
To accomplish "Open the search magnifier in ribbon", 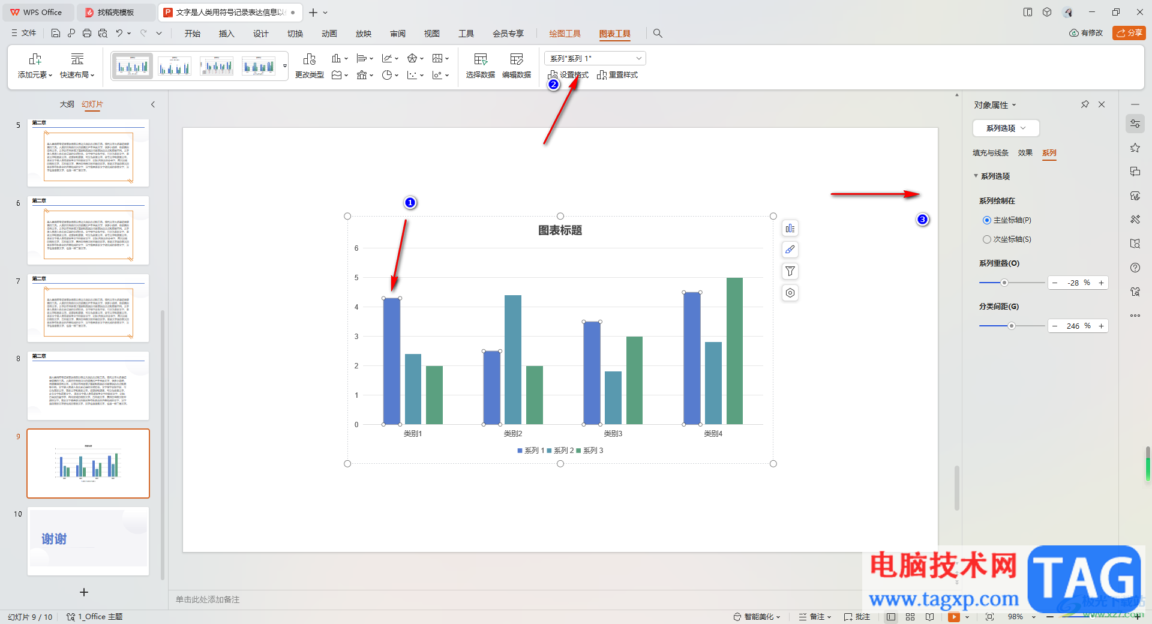I will (x=658, y=33).
